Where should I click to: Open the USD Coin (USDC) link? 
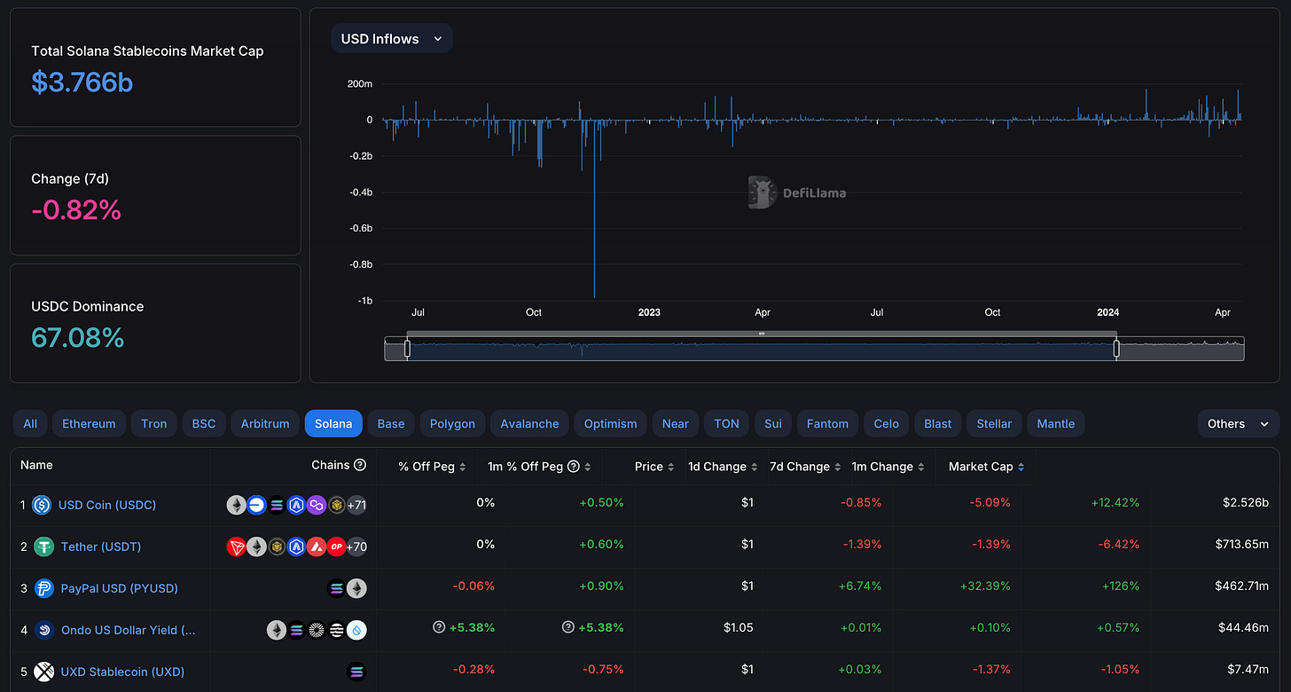tap(107, 505)
